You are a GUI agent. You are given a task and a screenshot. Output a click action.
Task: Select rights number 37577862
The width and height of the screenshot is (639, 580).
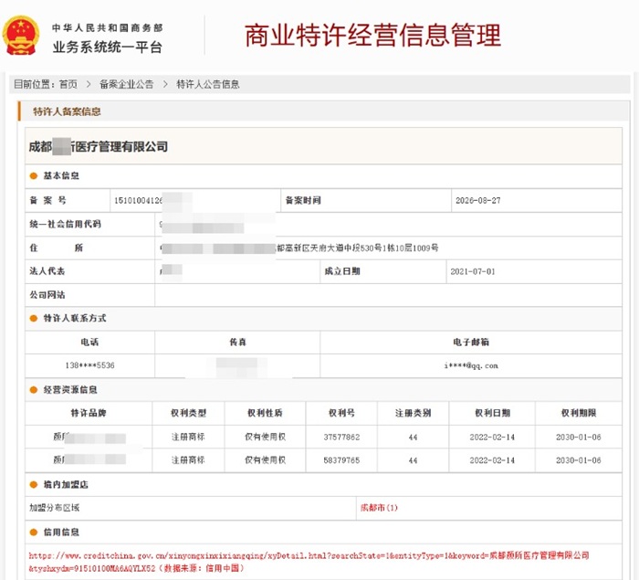[x=341, y=437]
